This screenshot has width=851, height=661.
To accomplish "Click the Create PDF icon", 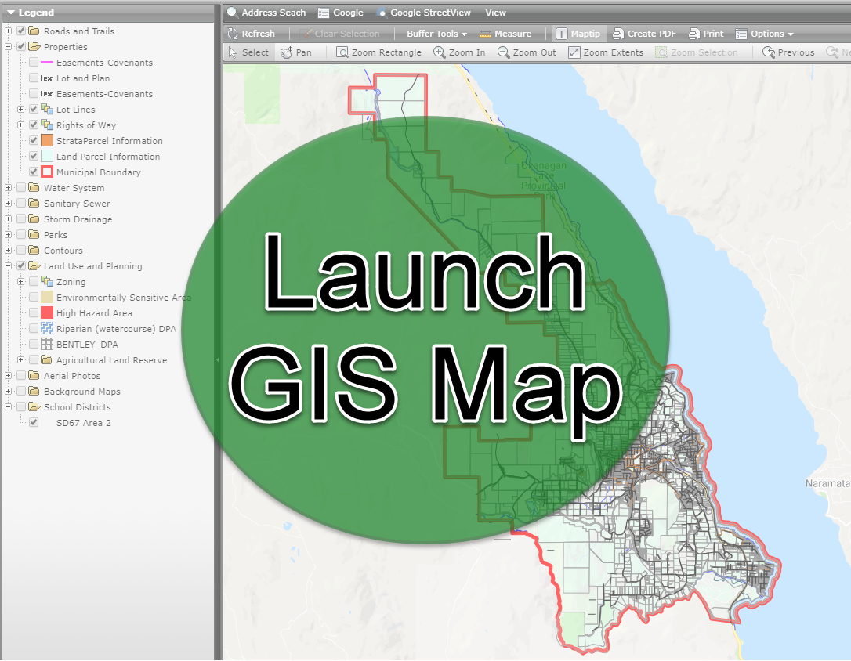I will click(618, 34).
